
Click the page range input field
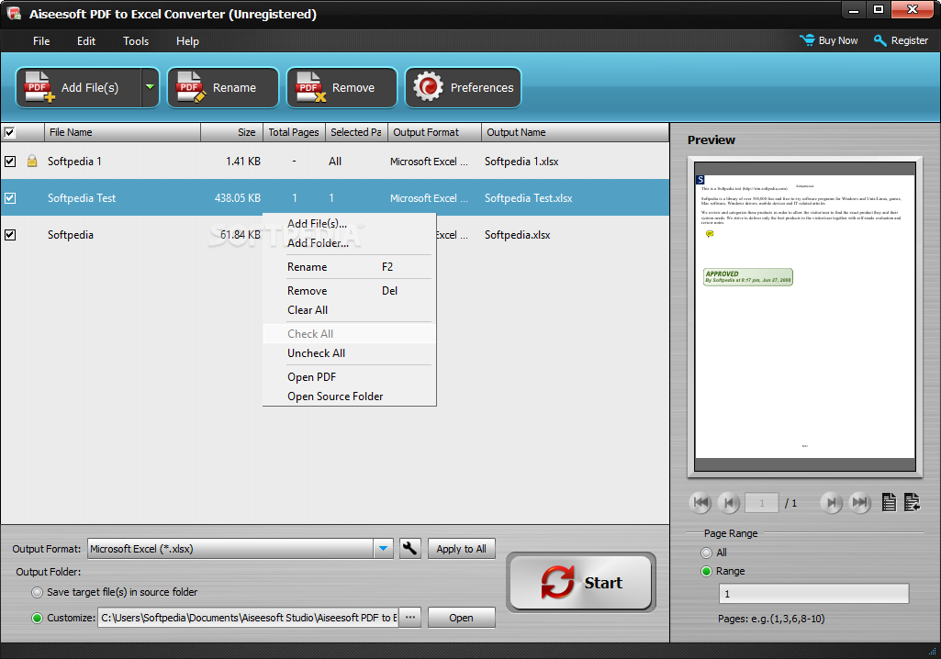[813, 594]
